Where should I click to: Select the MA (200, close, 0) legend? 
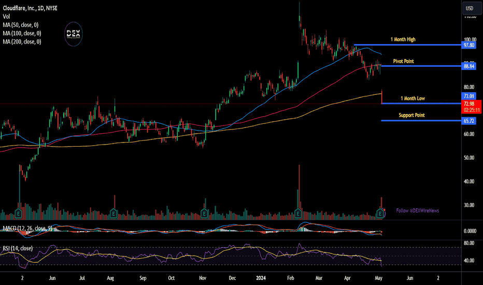[x=22, y=41]
